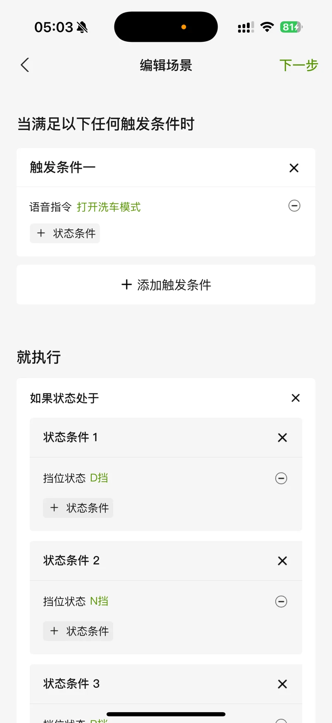Screen dimensions: 332x723
Task: Change gear state value N挡
Action: click(99, 601)
